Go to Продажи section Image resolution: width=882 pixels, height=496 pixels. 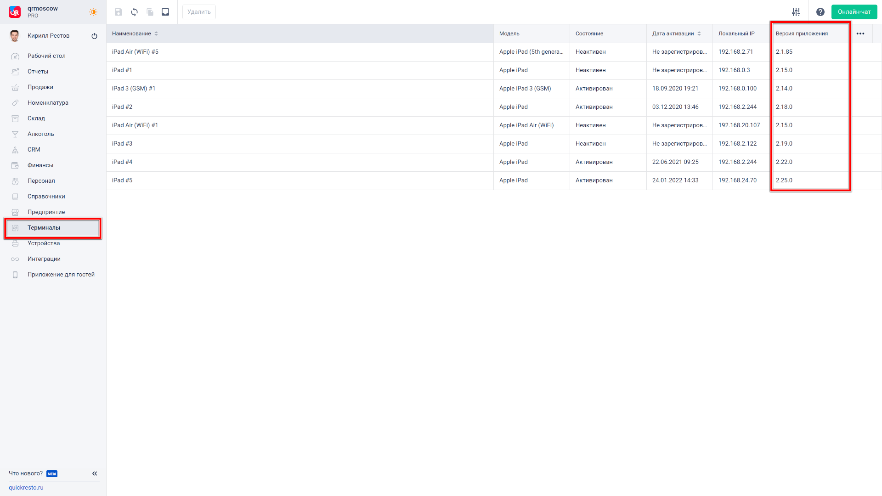tap(40, 87)
